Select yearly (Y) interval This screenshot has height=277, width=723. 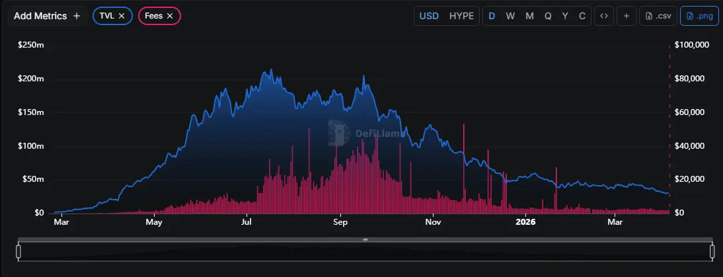coord(565,16)
